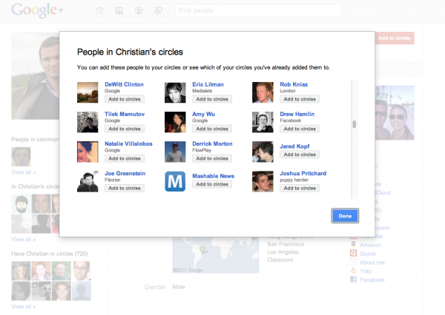
Task: Click the dialog's scrollbar thumb
Action: click(355, 124)
